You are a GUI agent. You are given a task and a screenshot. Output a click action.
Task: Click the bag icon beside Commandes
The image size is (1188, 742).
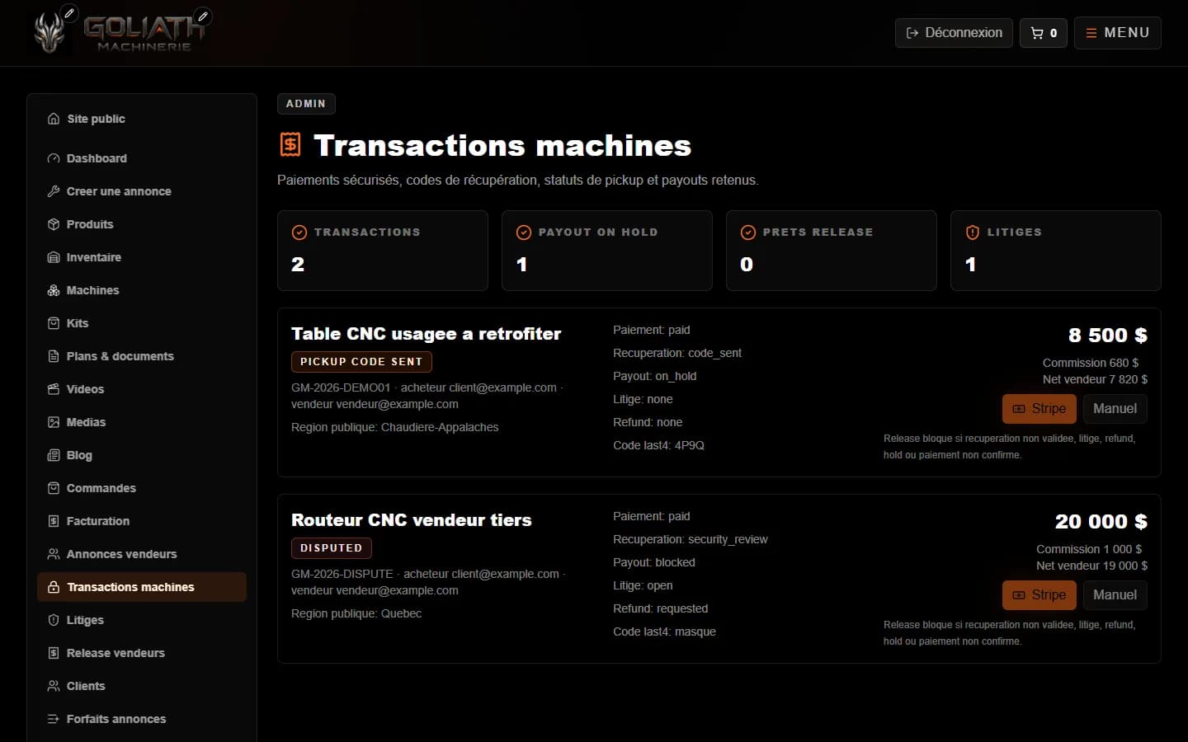(x=54, y=488)
